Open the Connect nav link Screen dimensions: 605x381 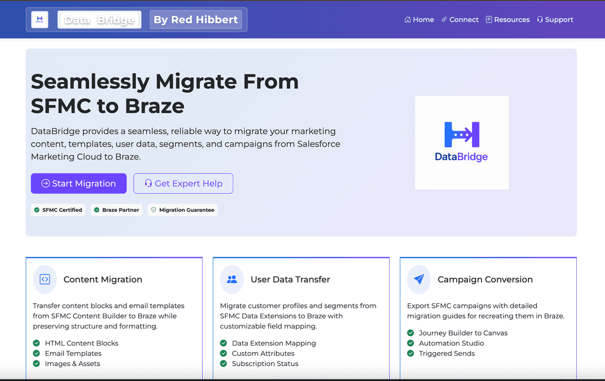click(460, 20)
